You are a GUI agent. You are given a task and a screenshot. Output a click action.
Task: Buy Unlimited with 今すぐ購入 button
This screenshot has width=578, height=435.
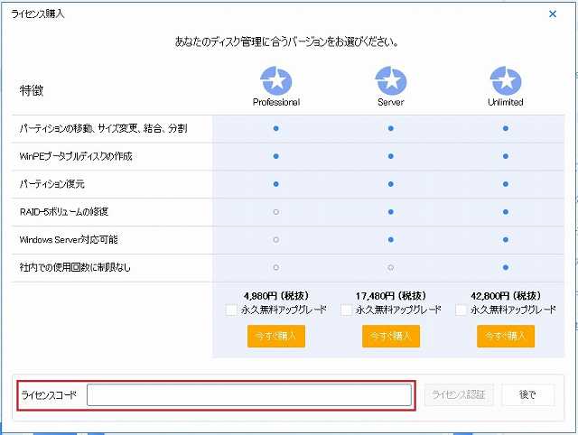tap(506, 336)
